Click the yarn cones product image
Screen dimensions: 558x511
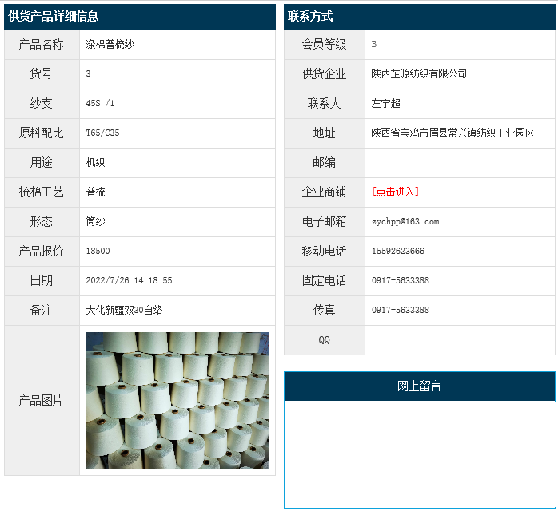(x=177, y=400)
